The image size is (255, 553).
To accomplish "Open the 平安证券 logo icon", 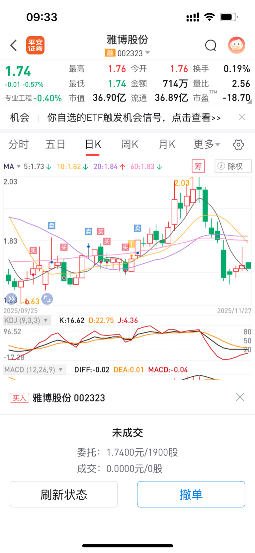I will point(35,45).
